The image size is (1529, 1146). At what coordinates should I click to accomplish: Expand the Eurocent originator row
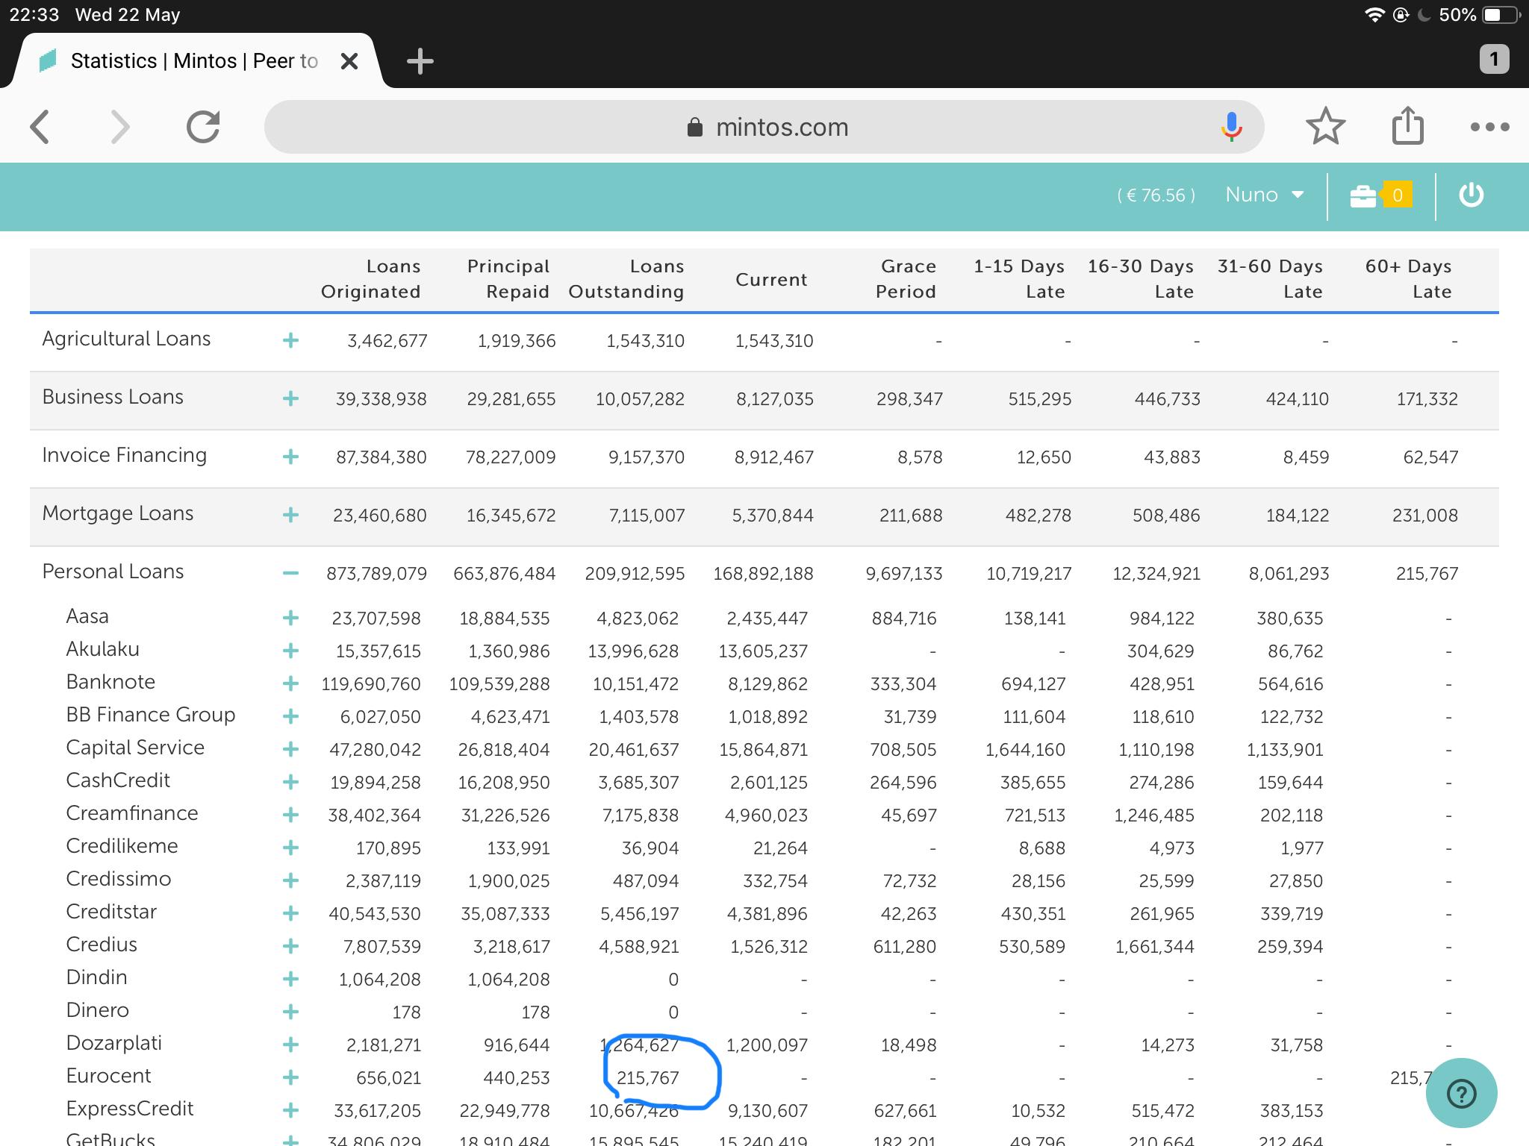[290, 1077]
